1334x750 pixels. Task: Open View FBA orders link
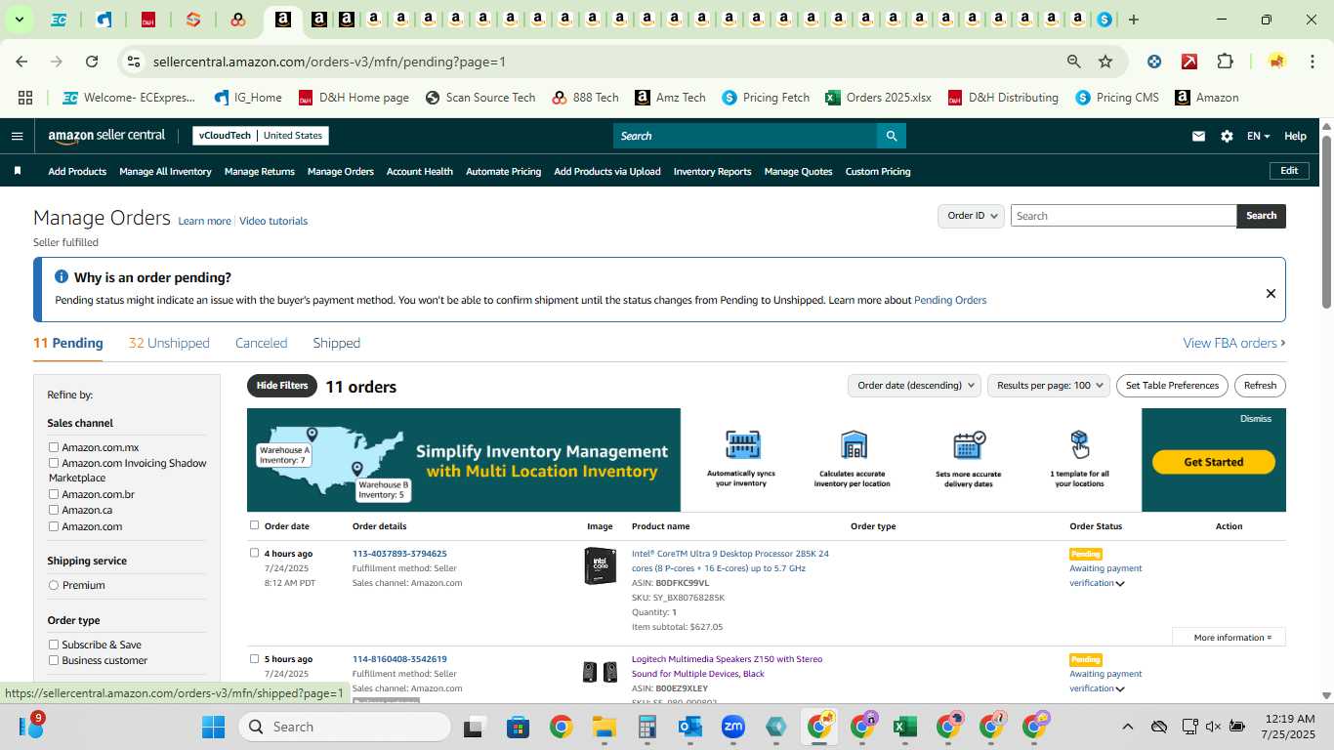pos(1234,343)
